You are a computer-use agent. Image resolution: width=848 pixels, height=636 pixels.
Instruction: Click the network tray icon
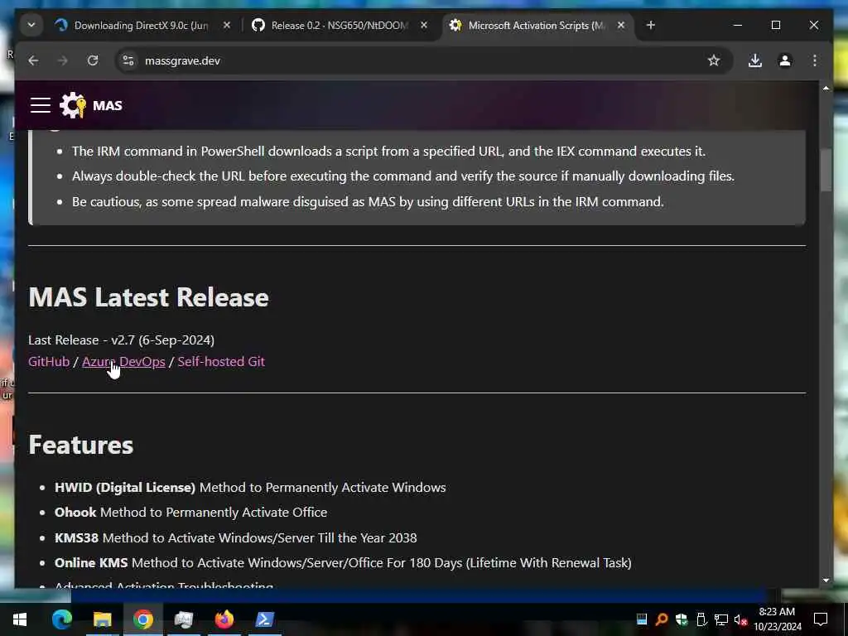coord(721,619)
